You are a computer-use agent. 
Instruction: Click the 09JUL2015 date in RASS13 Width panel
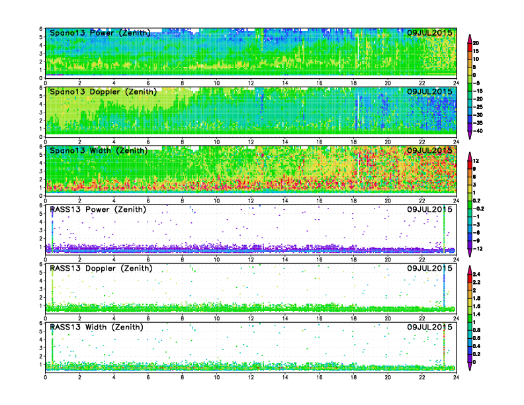[x=429, y=327]
